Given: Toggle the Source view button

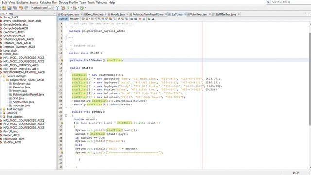Looking at the screenshot, I should [63, 18].
